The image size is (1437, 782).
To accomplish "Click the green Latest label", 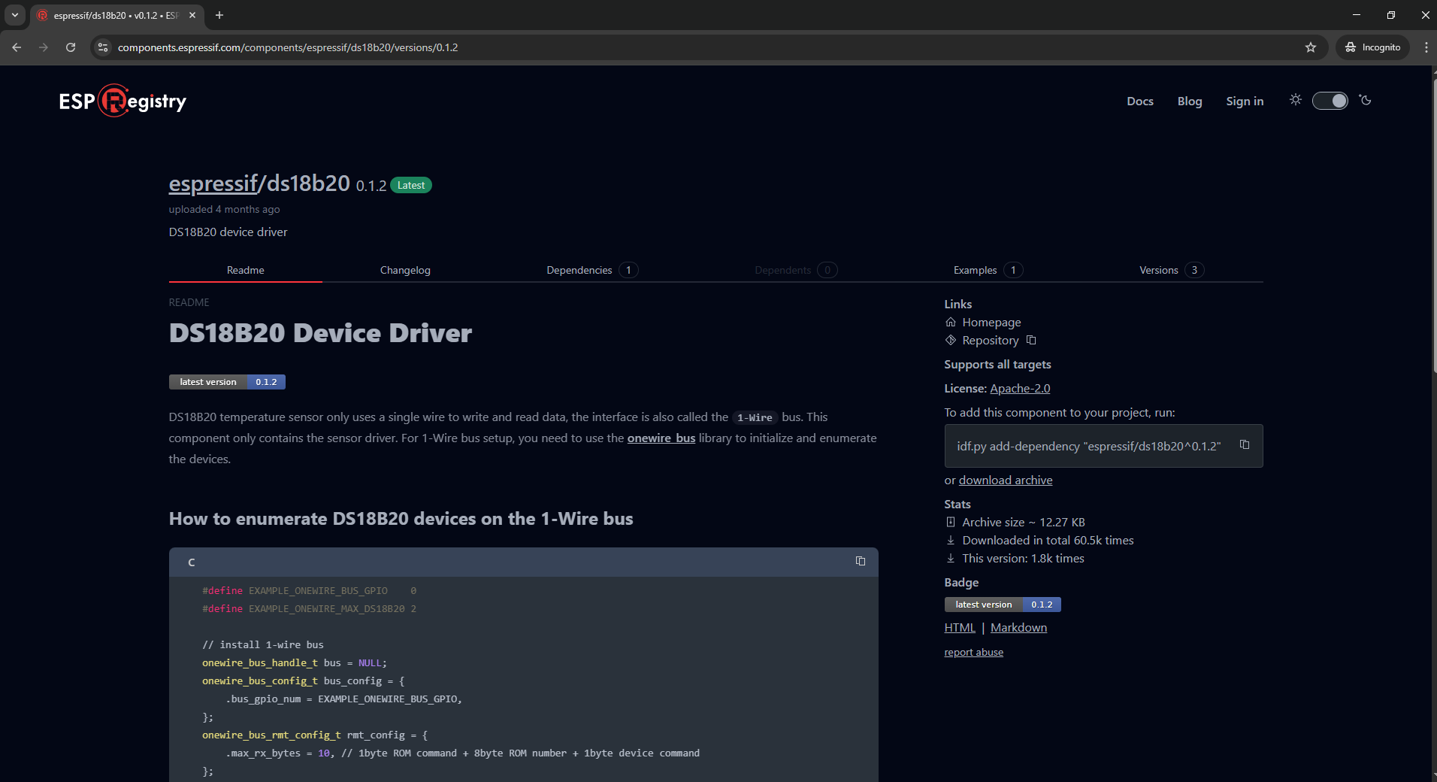I will coord(410,185).
